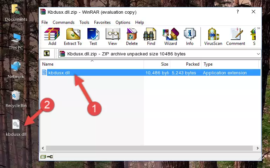
Task: Launch the Wizard tool
Action: pyautogui.click(x=171, y=36)
